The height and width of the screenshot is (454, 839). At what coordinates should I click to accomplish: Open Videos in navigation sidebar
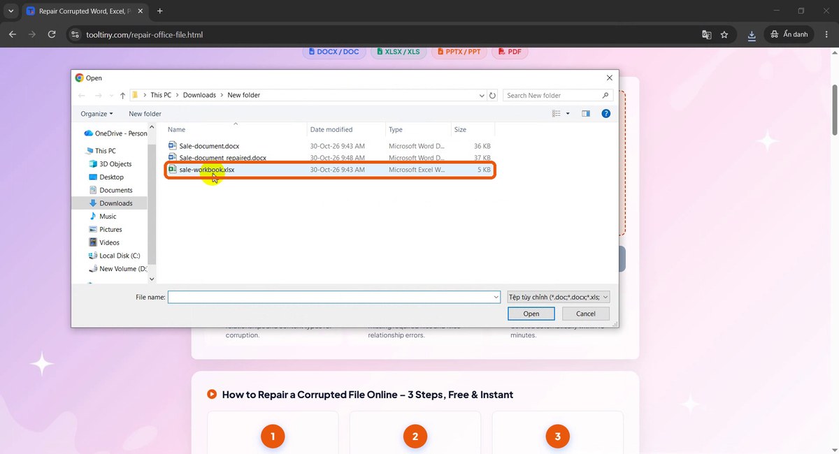104,242
